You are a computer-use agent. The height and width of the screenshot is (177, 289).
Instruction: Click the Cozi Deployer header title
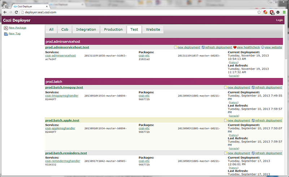pyautogui.click(x=17, y=20)
